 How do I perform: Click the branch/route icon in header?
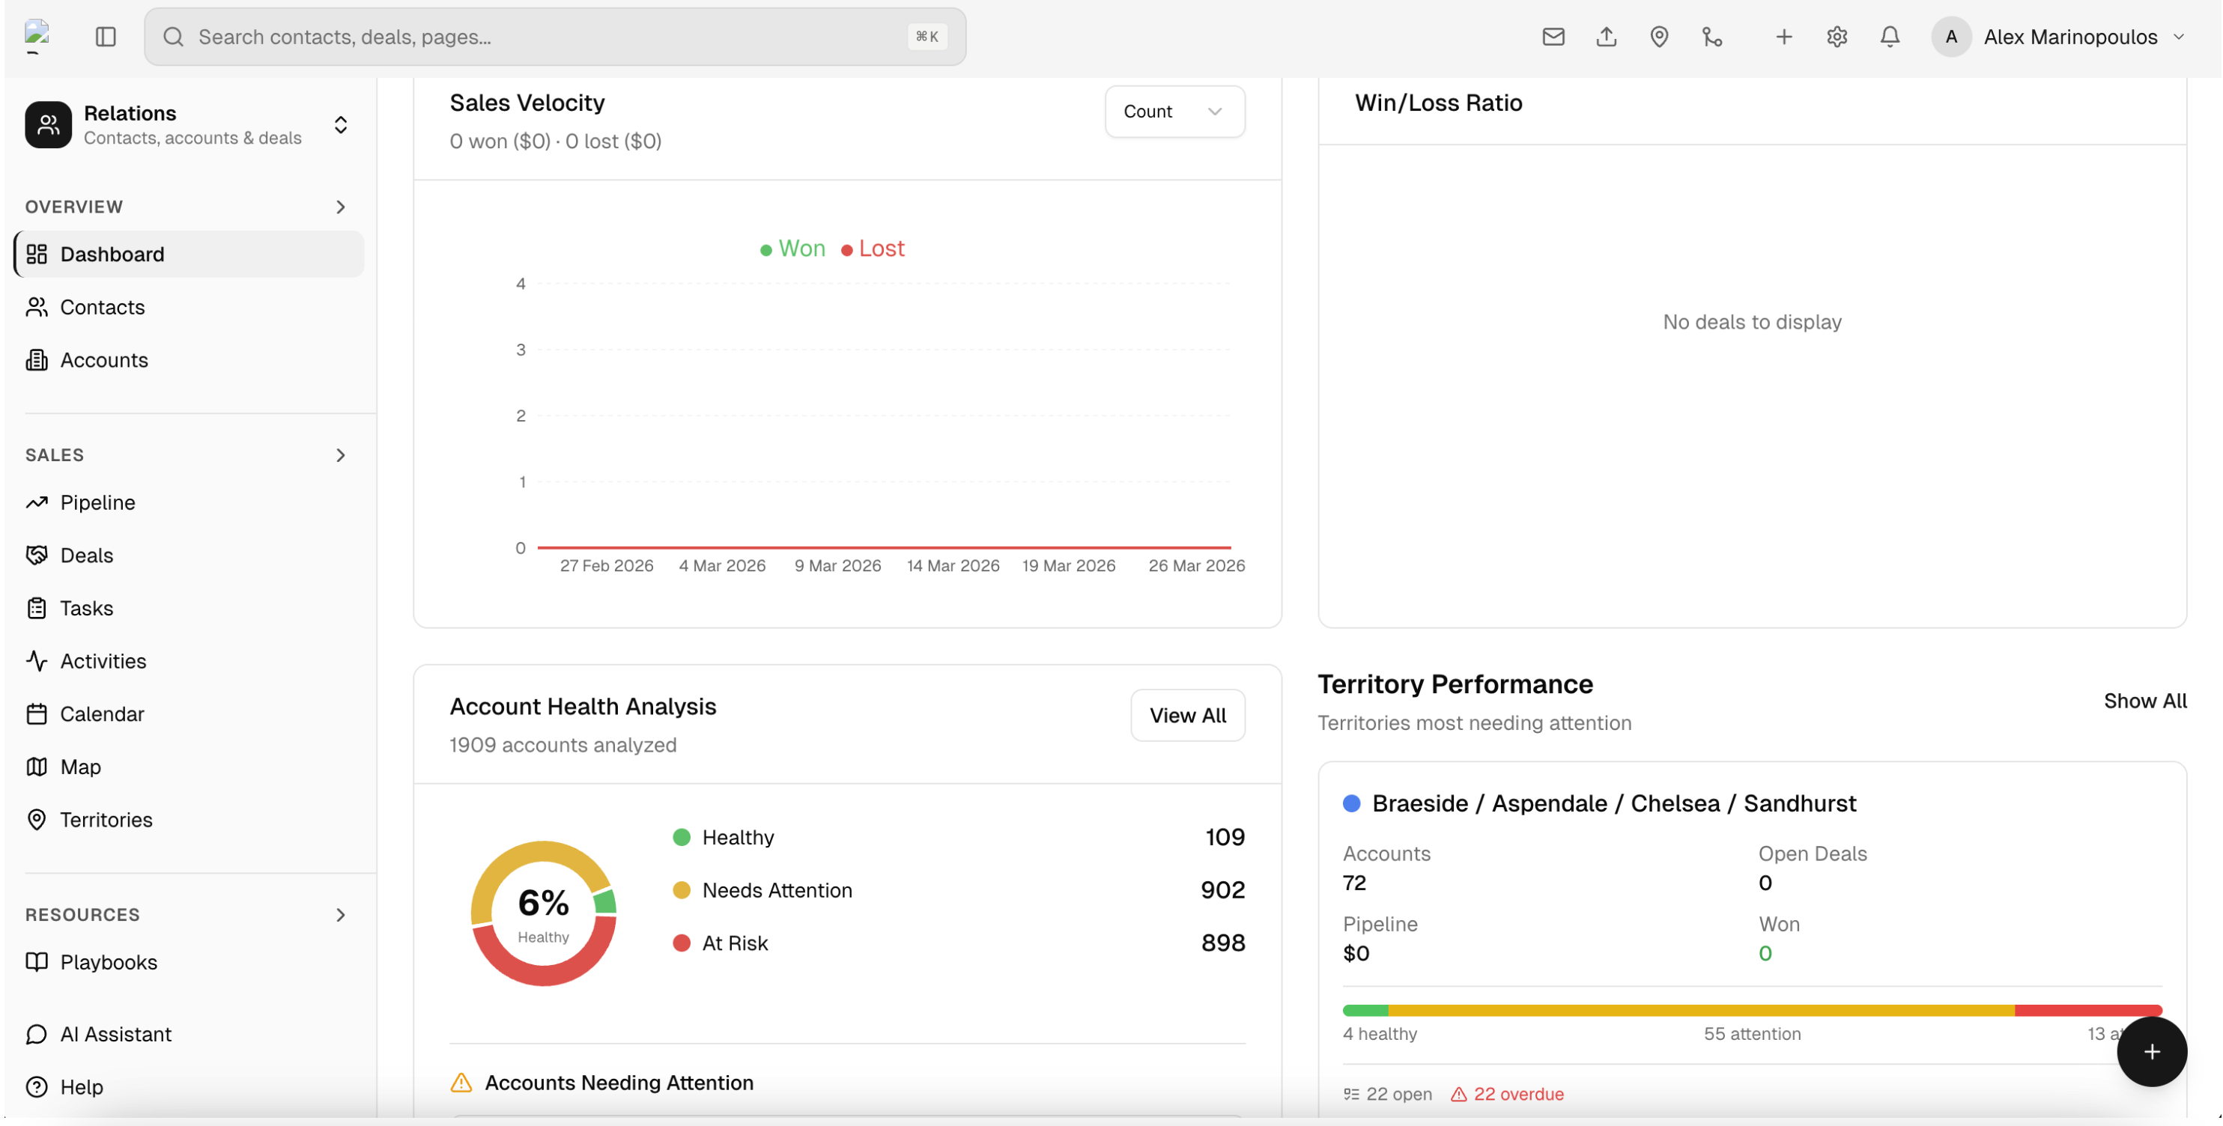(x=1712, y=37)
